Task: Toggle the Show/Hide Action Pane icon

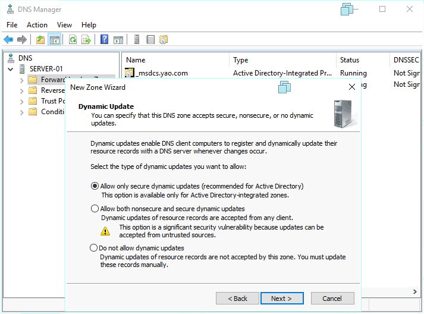Action: (118, 40)
